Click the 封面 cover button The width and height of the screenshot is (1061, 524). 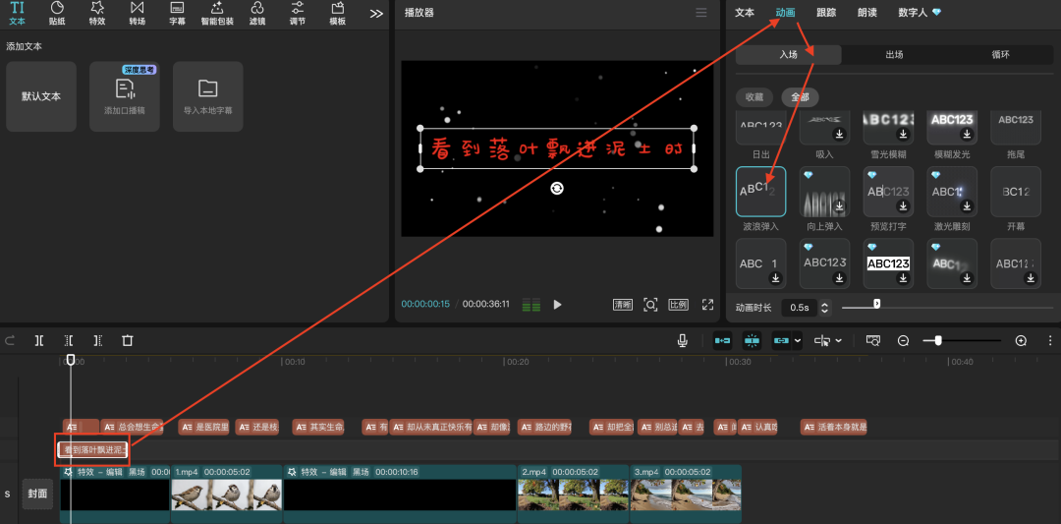(x=37, y=494)
